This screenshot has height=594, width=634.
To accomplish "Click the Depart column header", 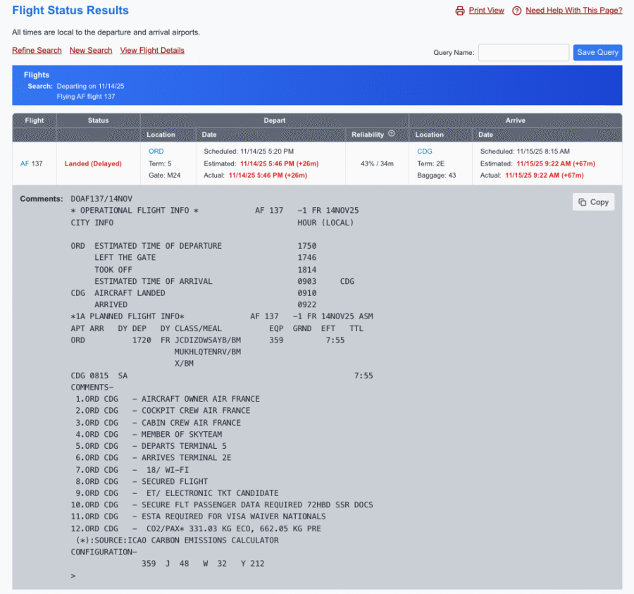I will tap(274, 120).
